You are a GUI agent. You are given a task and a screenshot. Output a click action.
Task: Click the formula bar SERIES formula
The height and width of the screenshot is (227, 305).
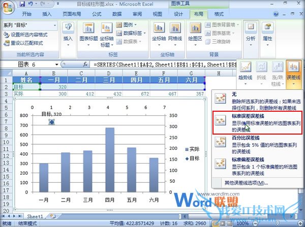[x=165, y=64]
